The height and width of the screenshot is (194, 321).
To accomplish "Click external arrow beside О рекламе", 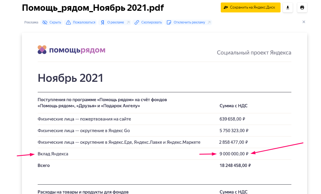I will [x=128, y=22].
